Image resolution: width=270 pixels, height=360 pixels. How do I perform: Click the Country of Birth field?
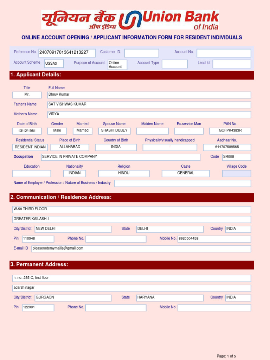[x=116, y=147]
